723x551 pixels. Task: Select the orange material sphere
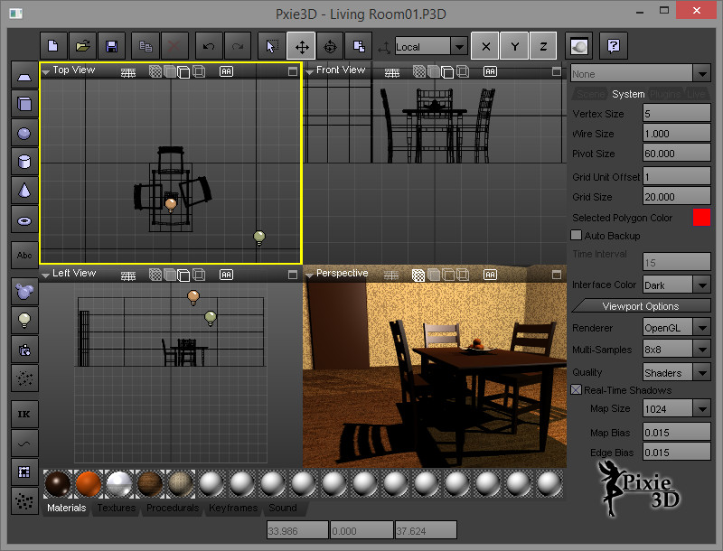tap(89, 484)
